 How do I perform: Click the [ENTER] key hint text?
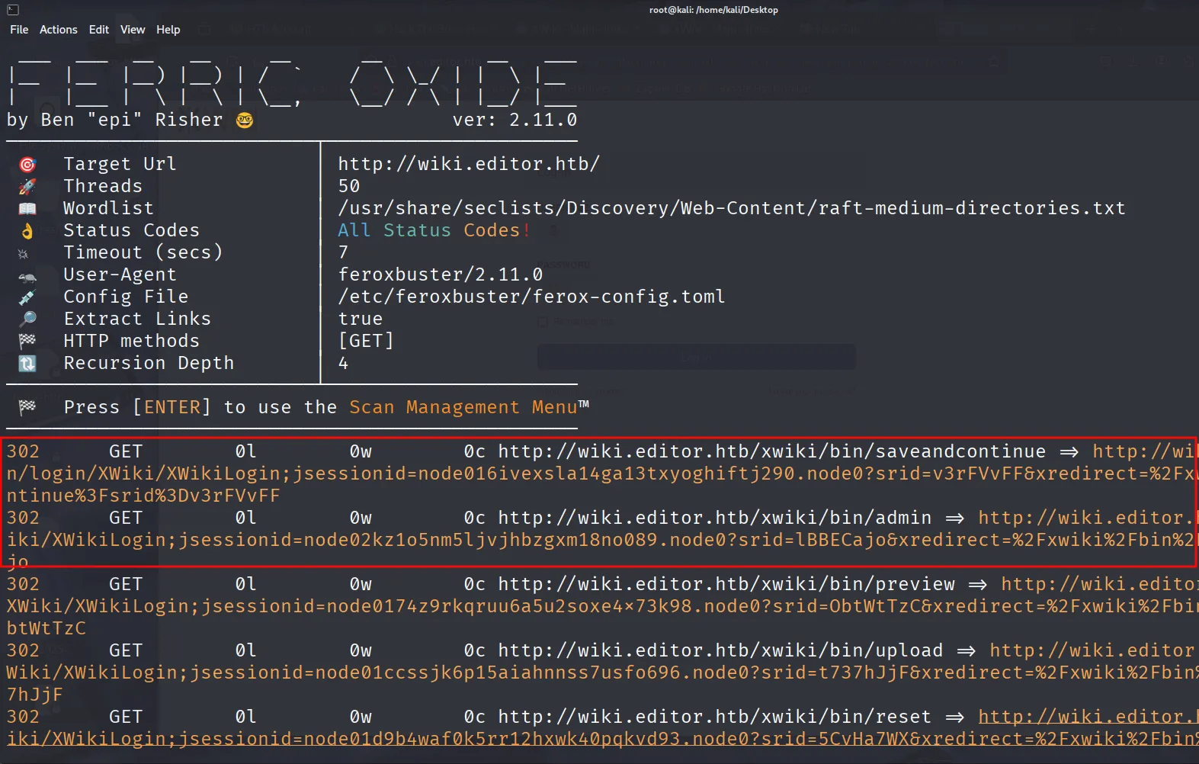pos(172,407)
